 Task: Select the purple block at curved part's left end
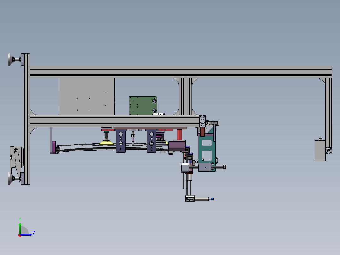[53, 147]
